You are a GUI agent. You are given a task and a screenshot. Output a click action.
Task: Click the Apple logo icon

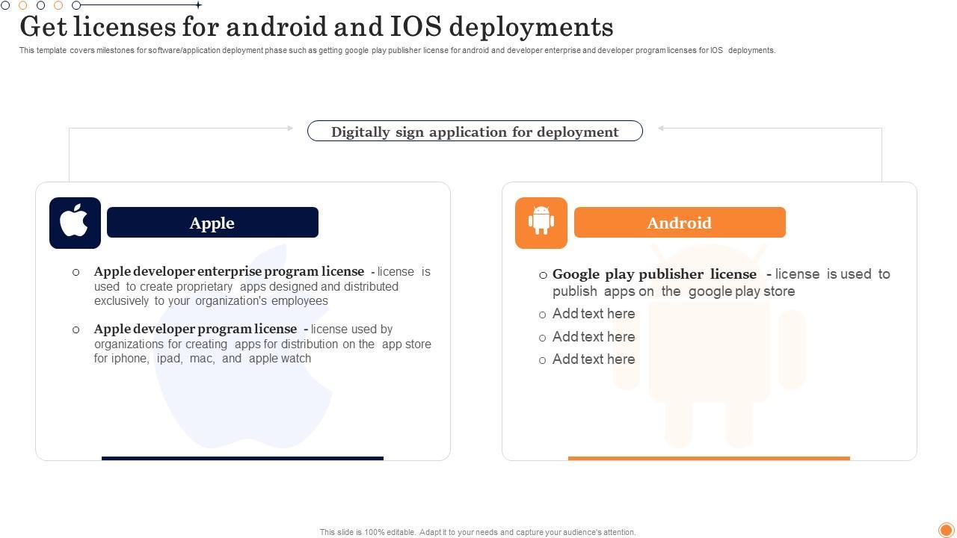point(75,223)
